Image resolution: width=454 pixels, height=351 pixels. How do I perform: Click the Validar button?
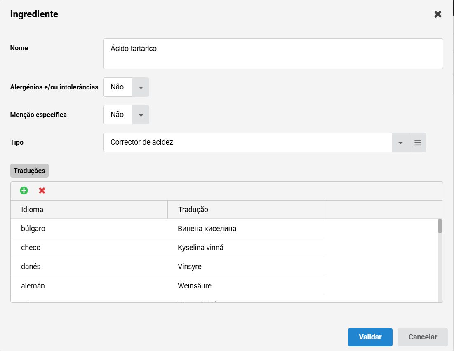[x=370, y=337]
